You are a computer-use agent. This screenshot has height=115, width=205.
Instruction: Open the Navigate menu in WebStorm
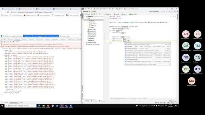click(x=96, y=9)
